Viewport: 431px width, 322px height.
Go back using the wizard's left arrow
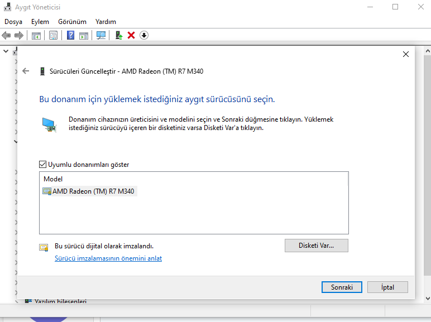click(x=26, y=71)
